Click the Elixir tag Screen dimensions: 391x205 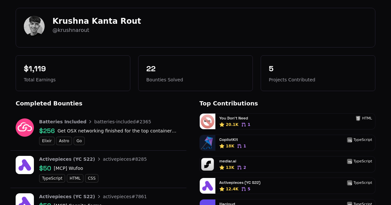click(x=47, y=141)
